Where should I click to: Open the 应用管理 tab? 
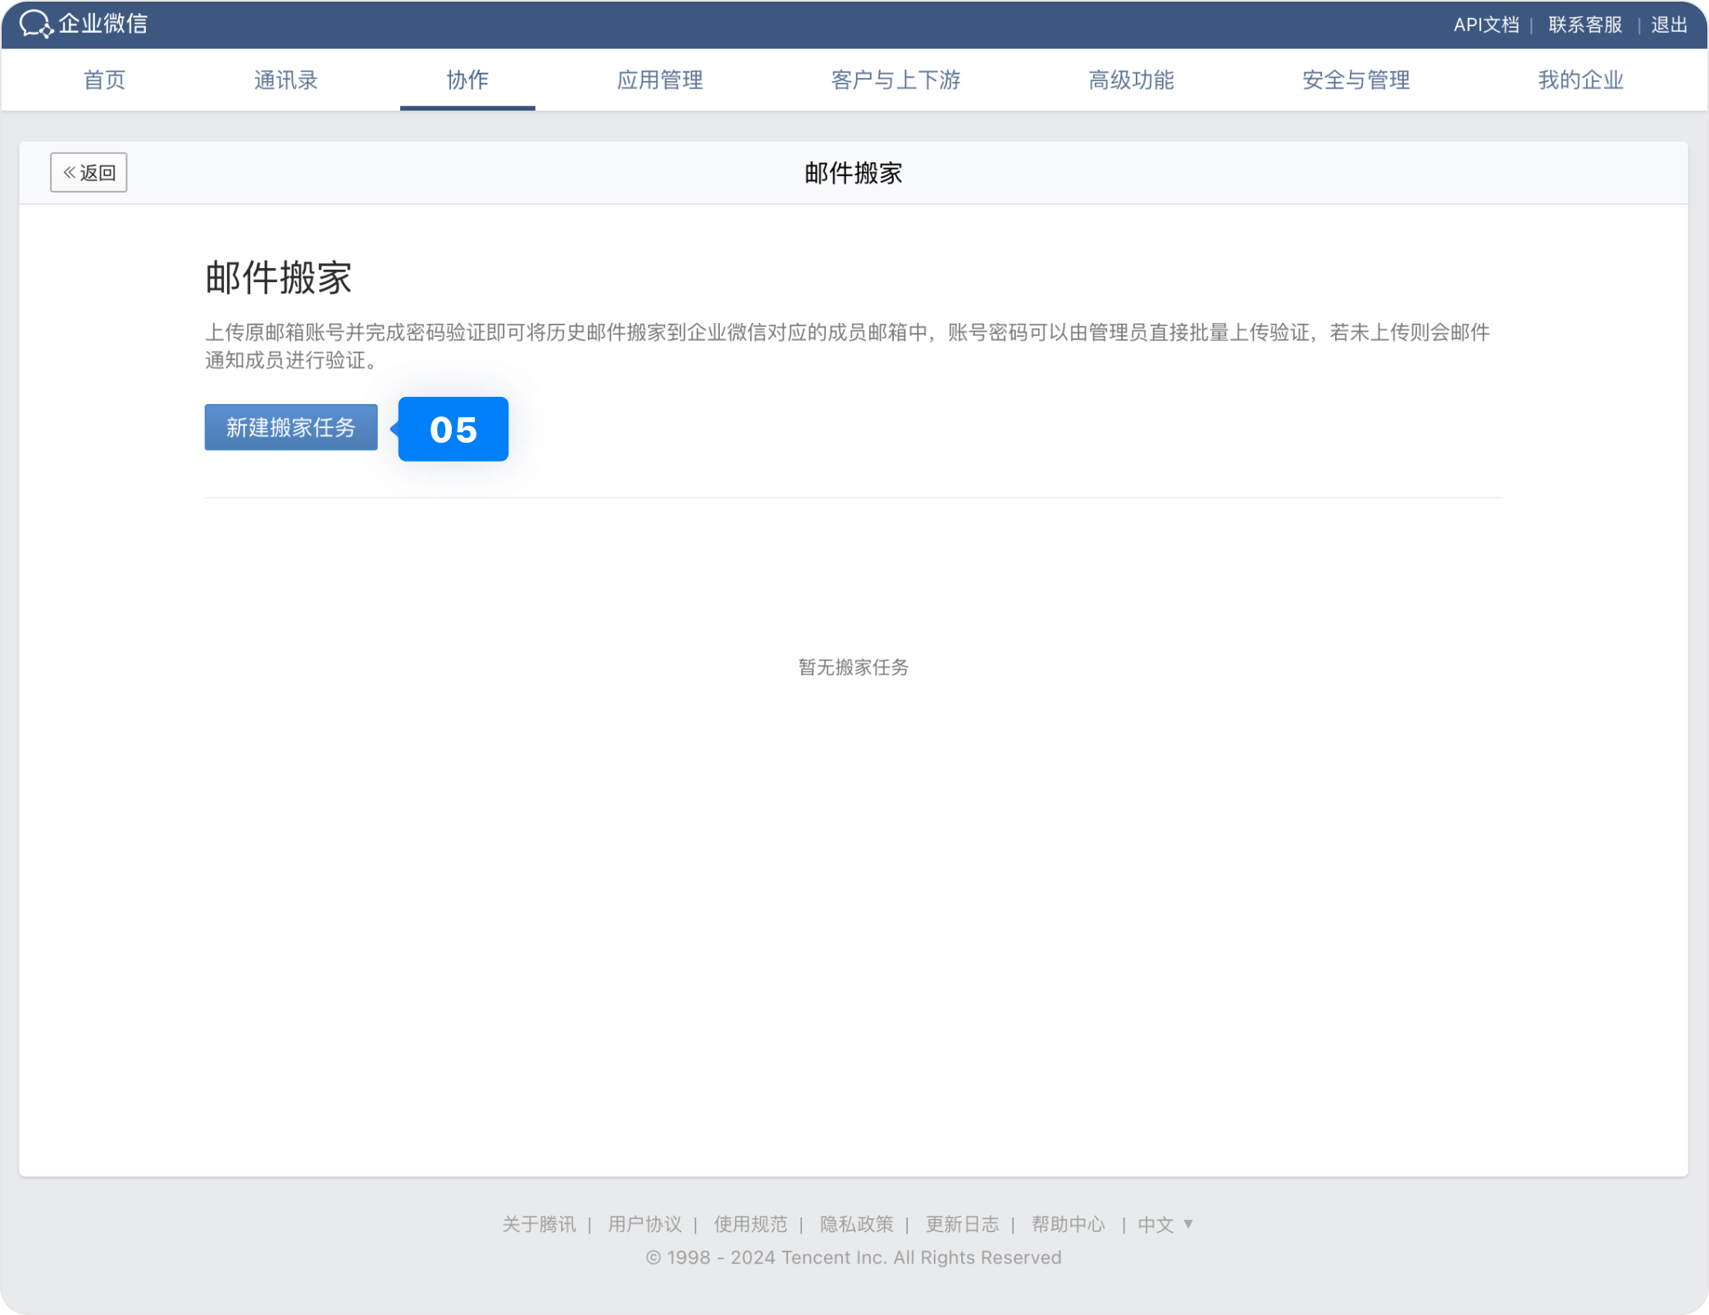[661, 80]
